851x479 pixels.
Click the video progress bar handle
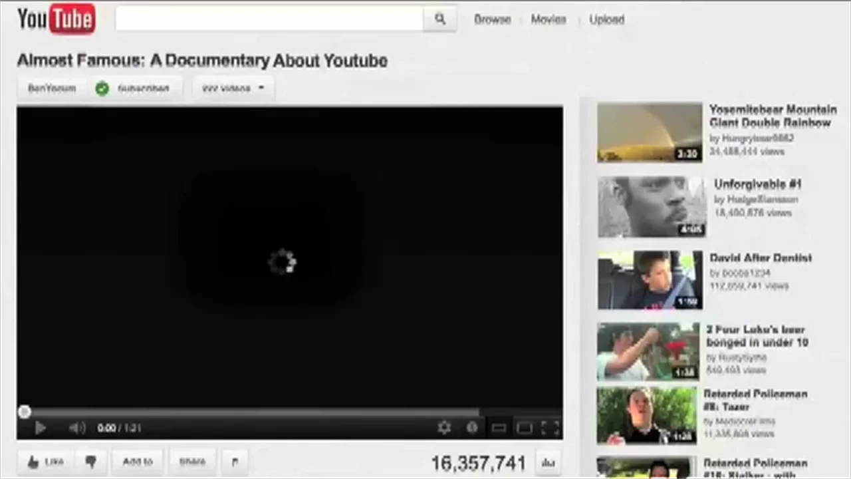(25, 412)
